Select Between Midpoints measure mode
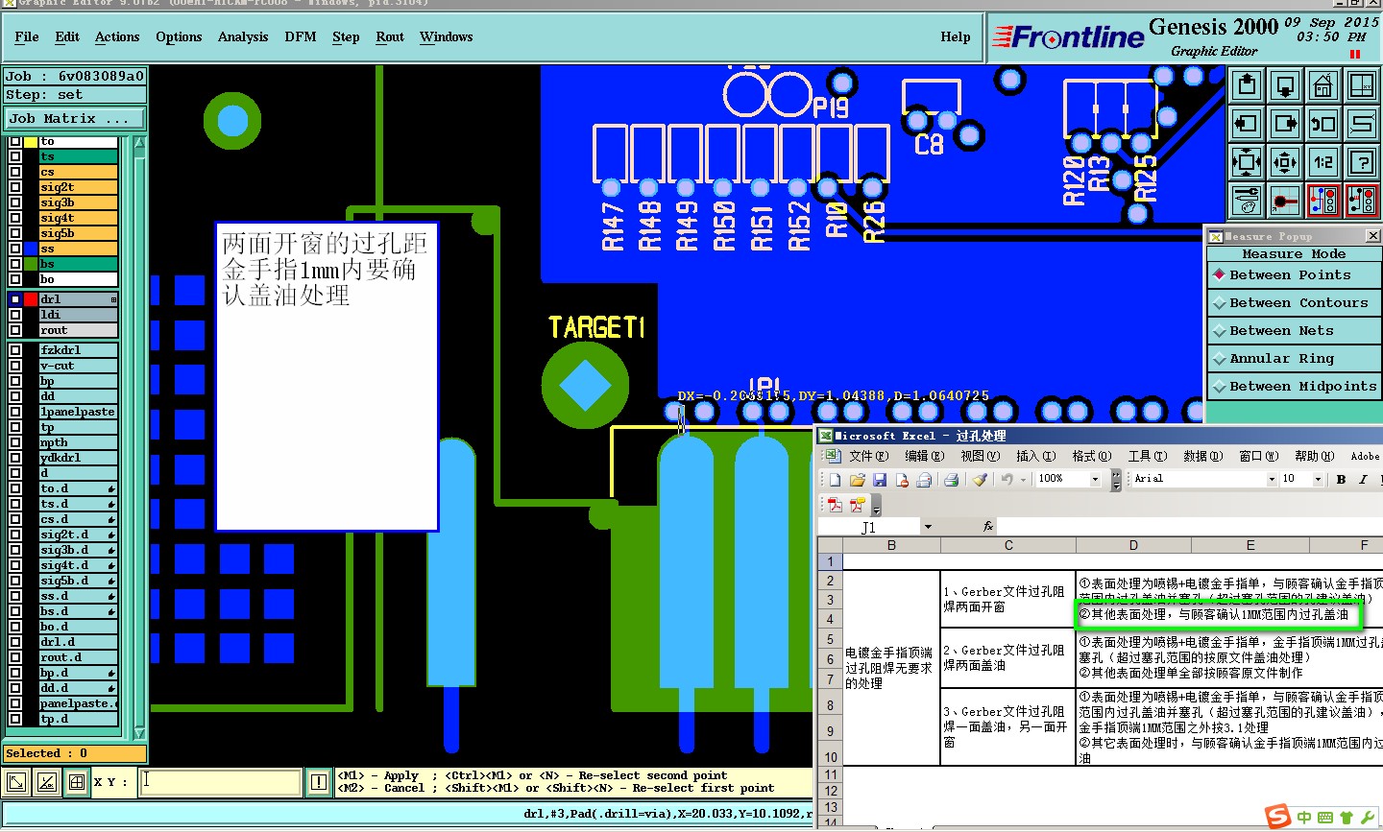 1294,387
